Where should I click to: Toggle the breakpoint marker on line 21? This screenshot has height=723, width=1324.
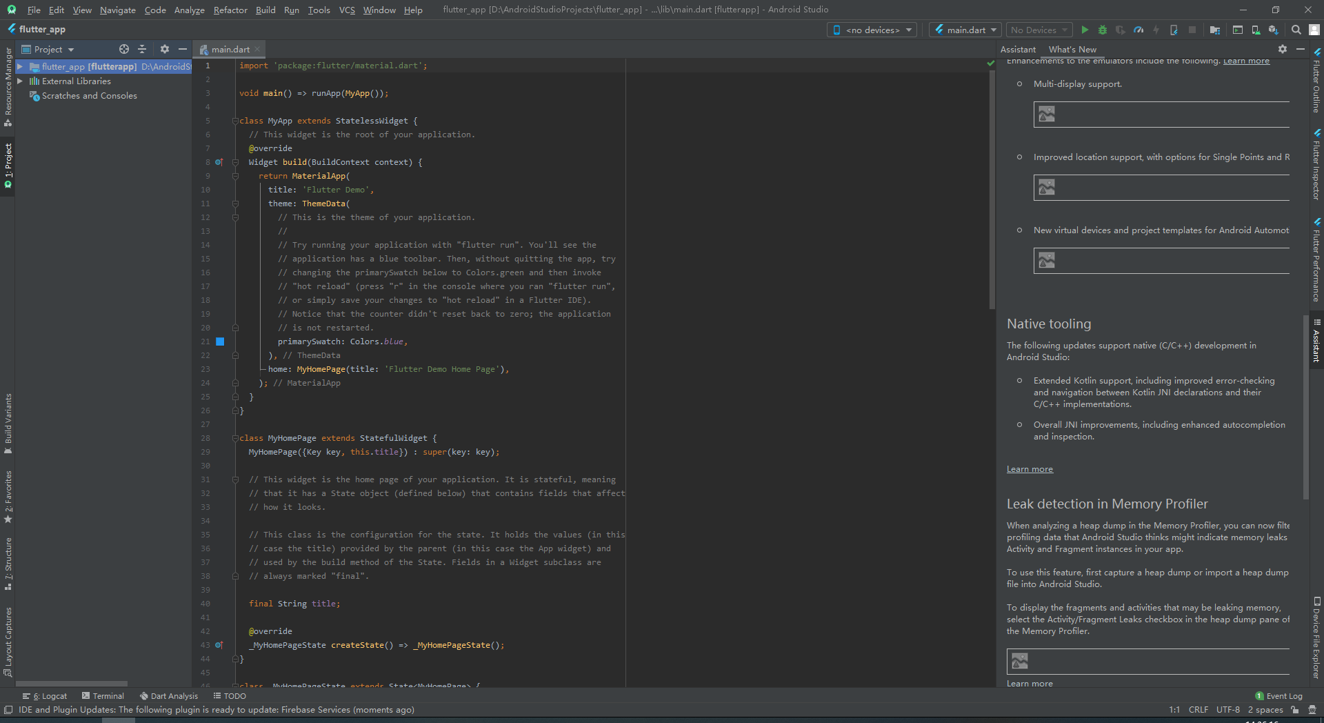click(x=220, y=341)
